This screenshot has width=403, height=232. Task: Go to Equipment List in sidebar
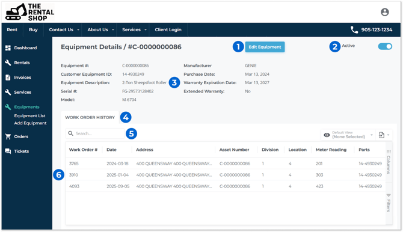coord(29,116)
